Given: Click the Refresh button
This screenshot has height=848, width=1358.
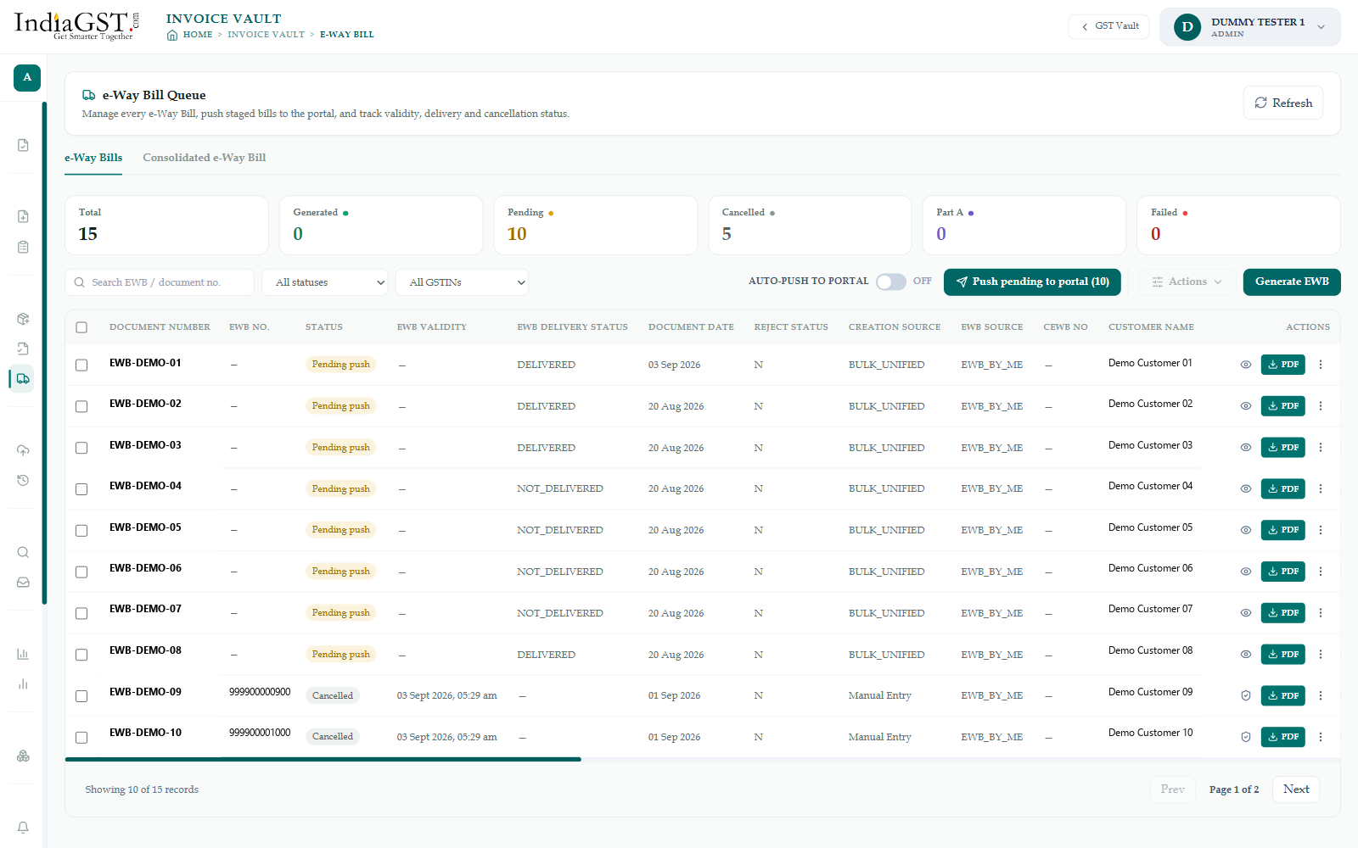Looking at the screenshot, I should [x=1282, y=103].
